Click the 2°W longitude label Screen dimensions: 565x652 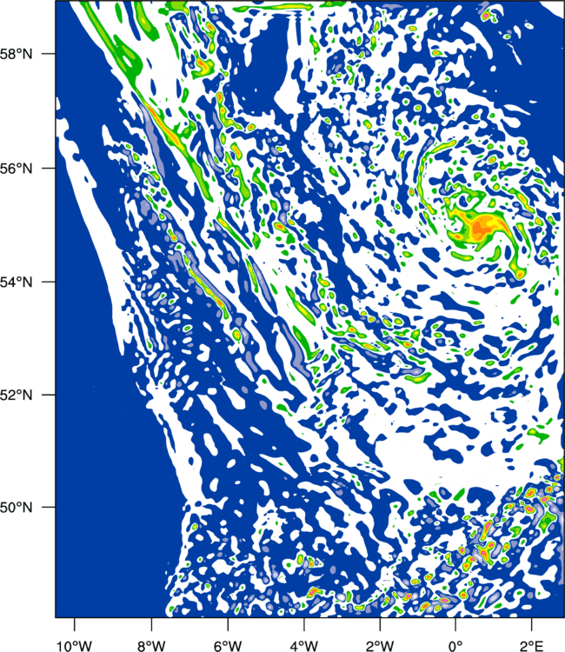click(380, 646)
